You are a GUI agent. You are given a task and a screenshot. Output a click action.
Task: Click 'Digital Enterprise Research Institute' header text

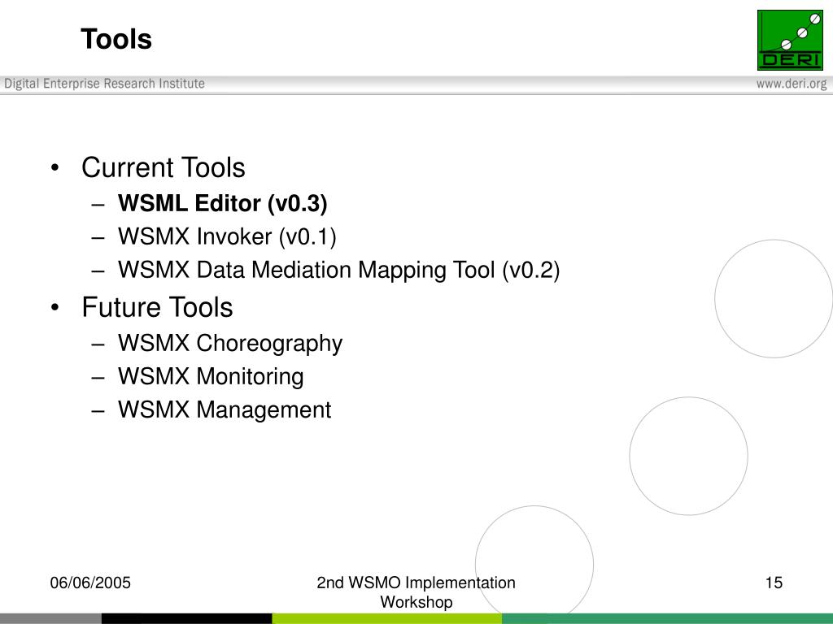point(105,84)
